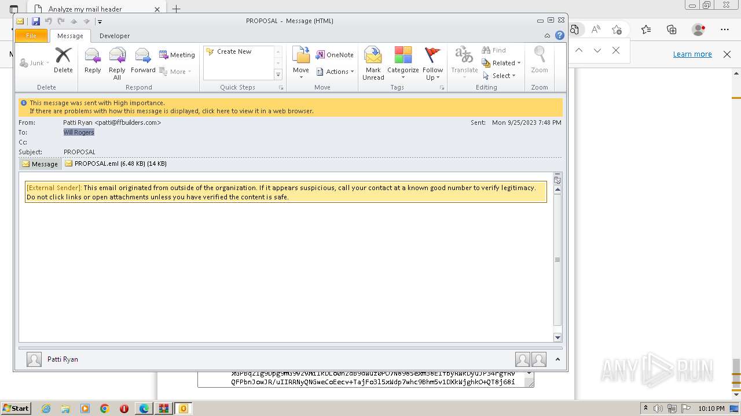Open Edge Settings and more menu
The width and height of the screenshot is (741, 416).
pyautogui.click(x=725, y=29)
